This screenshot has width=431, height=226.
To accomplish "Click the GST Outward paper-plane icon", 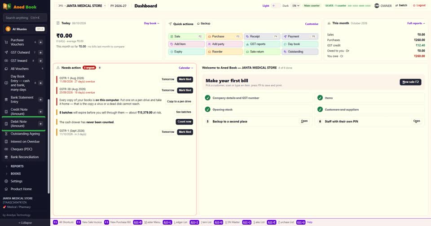I will 6,52.
